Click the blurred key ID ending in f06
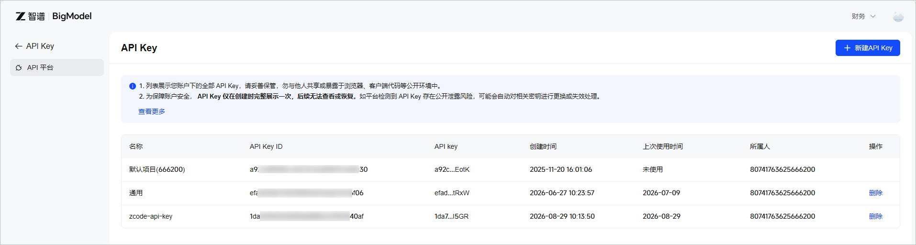The height and width of the screenshot is (245, 916). click(307, 193)
